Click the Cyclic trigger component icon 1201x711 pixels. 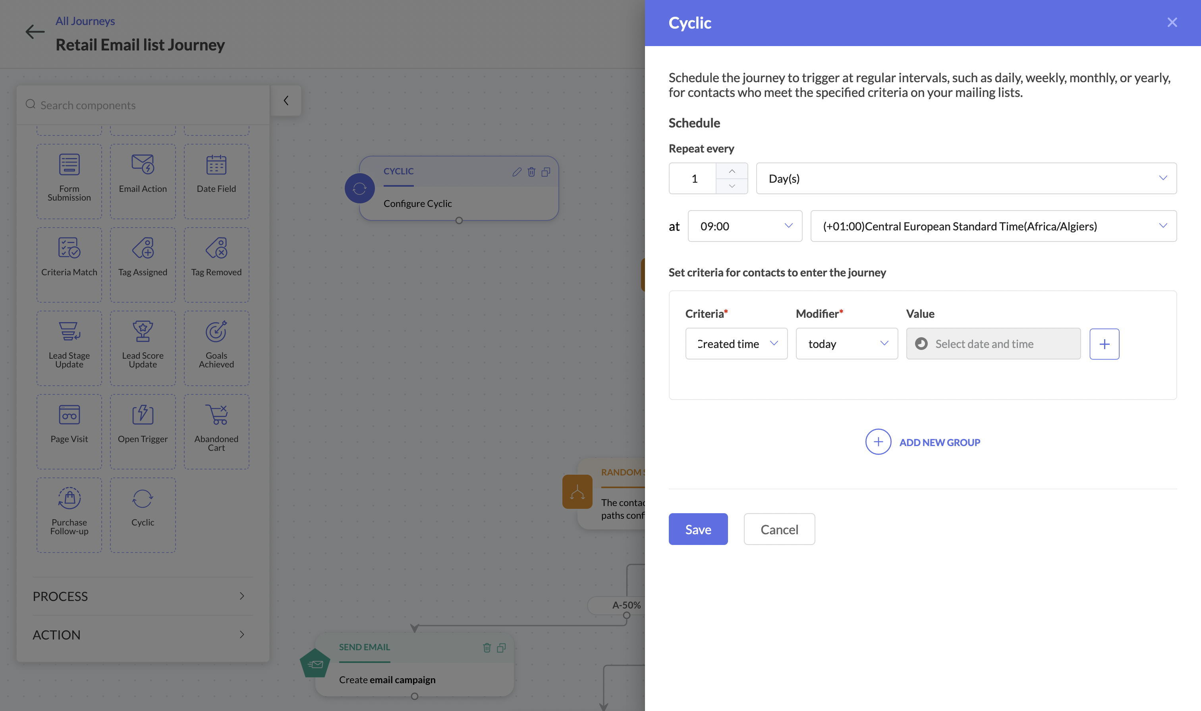pyautogui.click(x=142, y=499)
